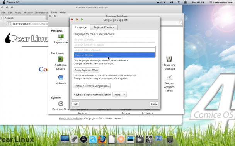Select English (United Kingdom) language row
This screenshot has height=146, width=235.
114,45
